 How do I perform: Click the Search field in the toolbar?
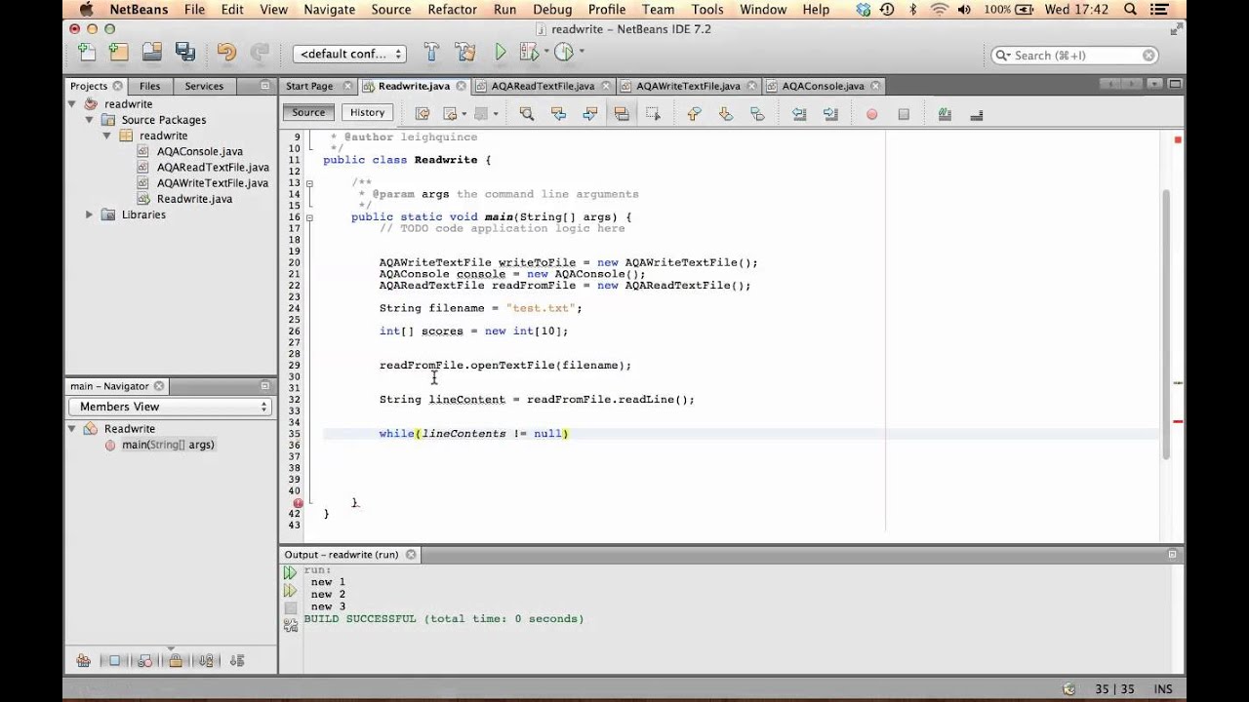pos(1075,56)
